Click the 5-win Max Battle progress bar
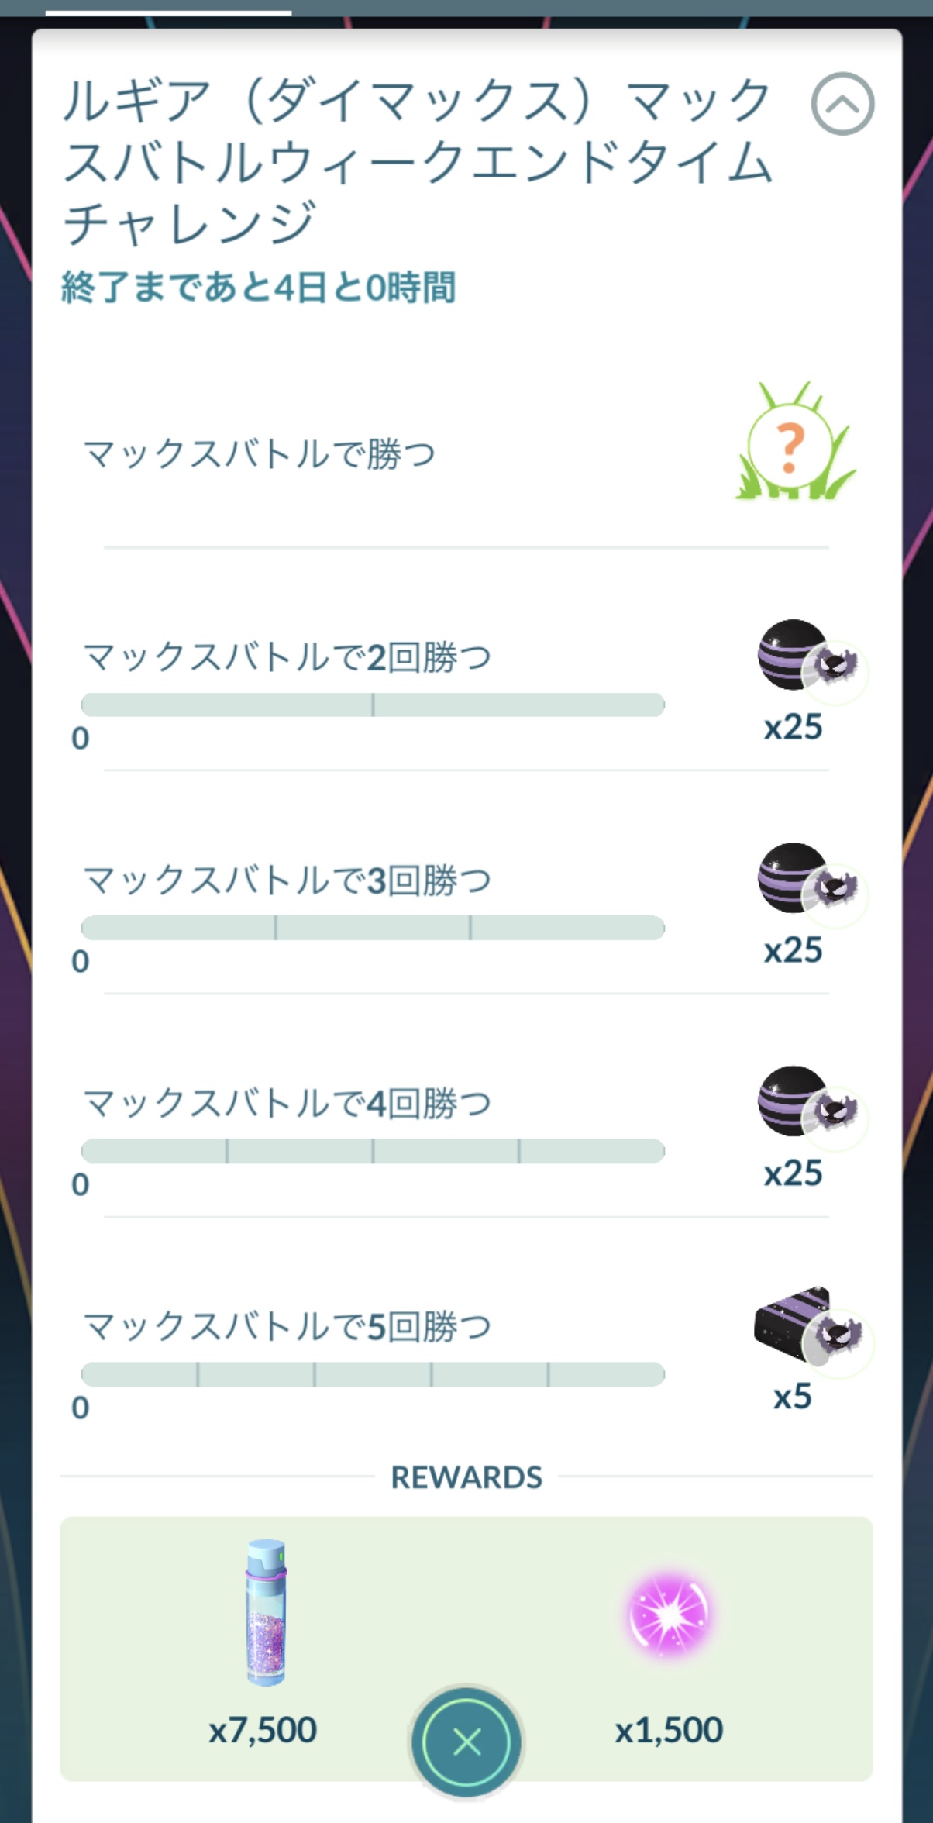The width and height of the screenshot is (933, 1823). pyautogui.click(x=373, y=1374)
